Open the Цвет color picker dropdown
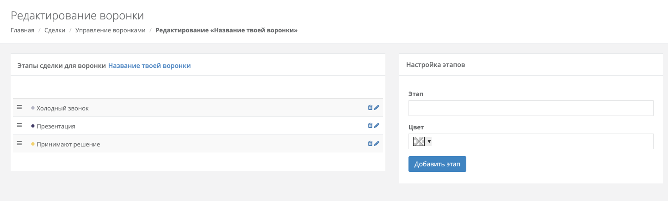 coord(429,141)
